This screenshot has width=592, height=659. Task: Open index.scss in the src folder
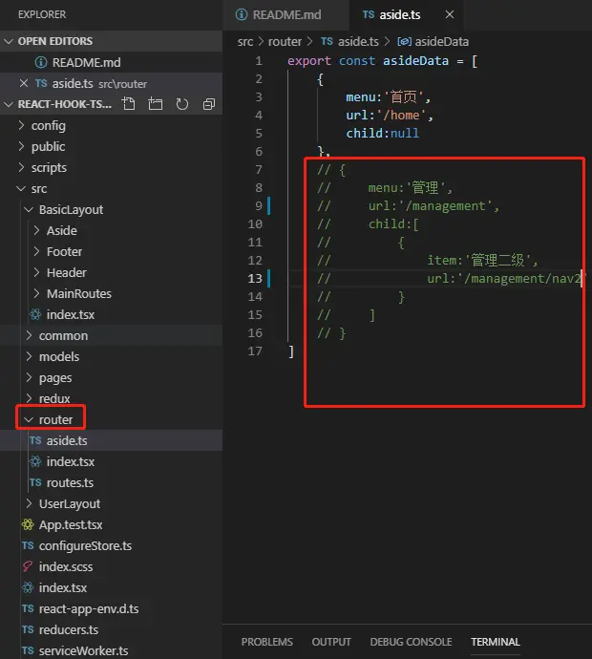(x=66, y=567)
